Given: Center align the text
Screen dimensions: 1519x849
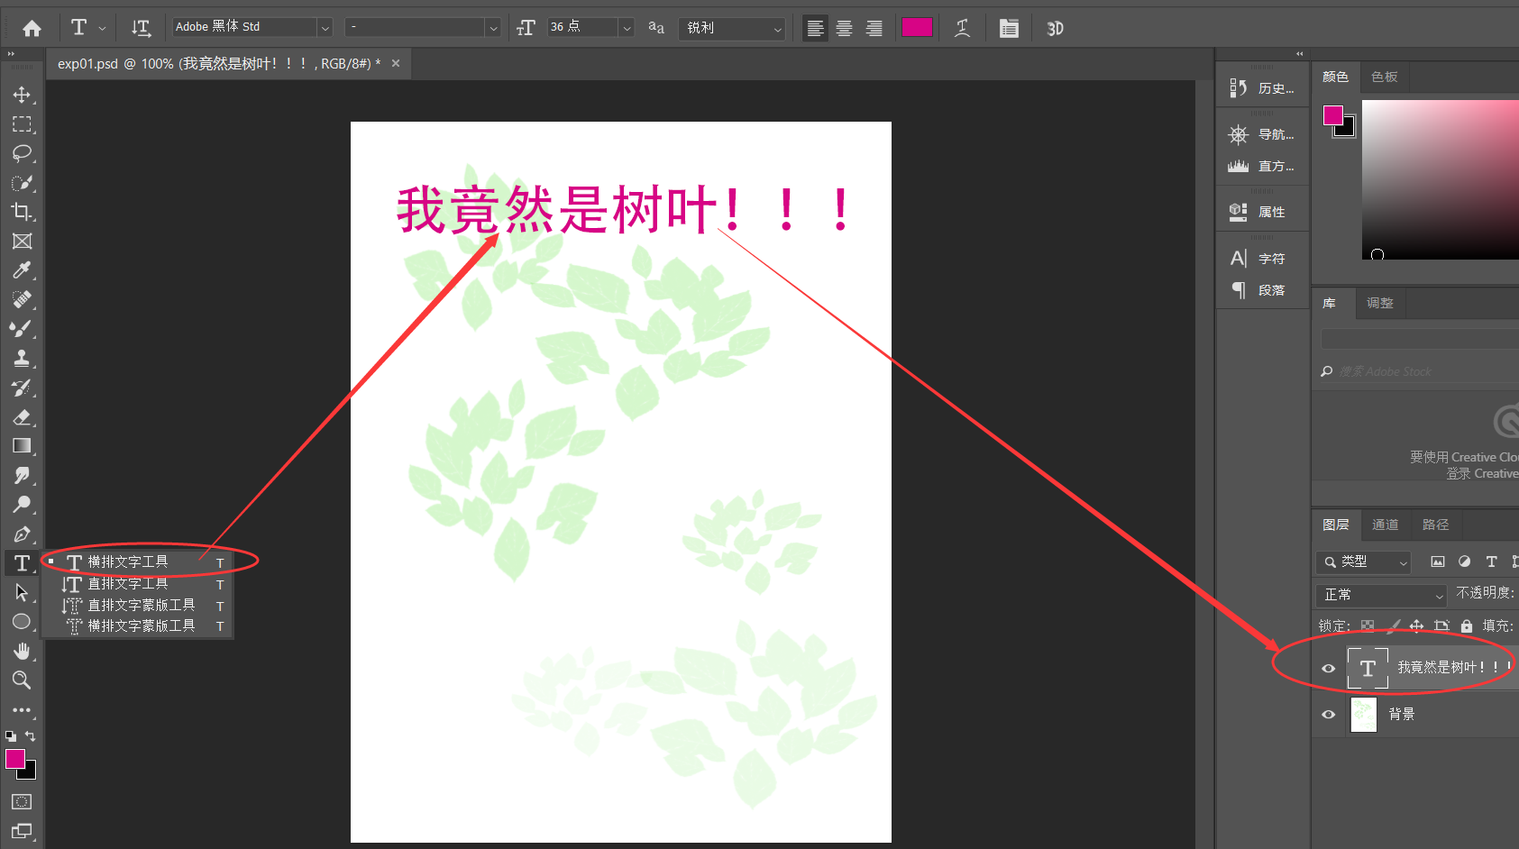Looking at the screenshot, I should click(x=844, y=28).
